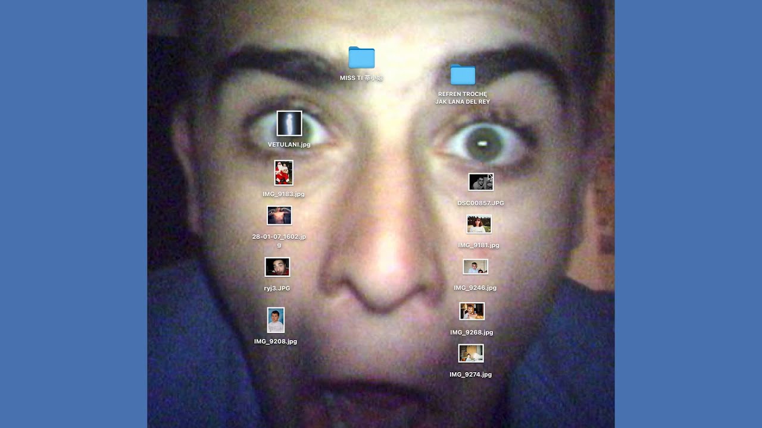Select the IMG_9181.jpg image icon
Image resolution: width=762 pixels, height=428 pixels.
pos(479,224)
